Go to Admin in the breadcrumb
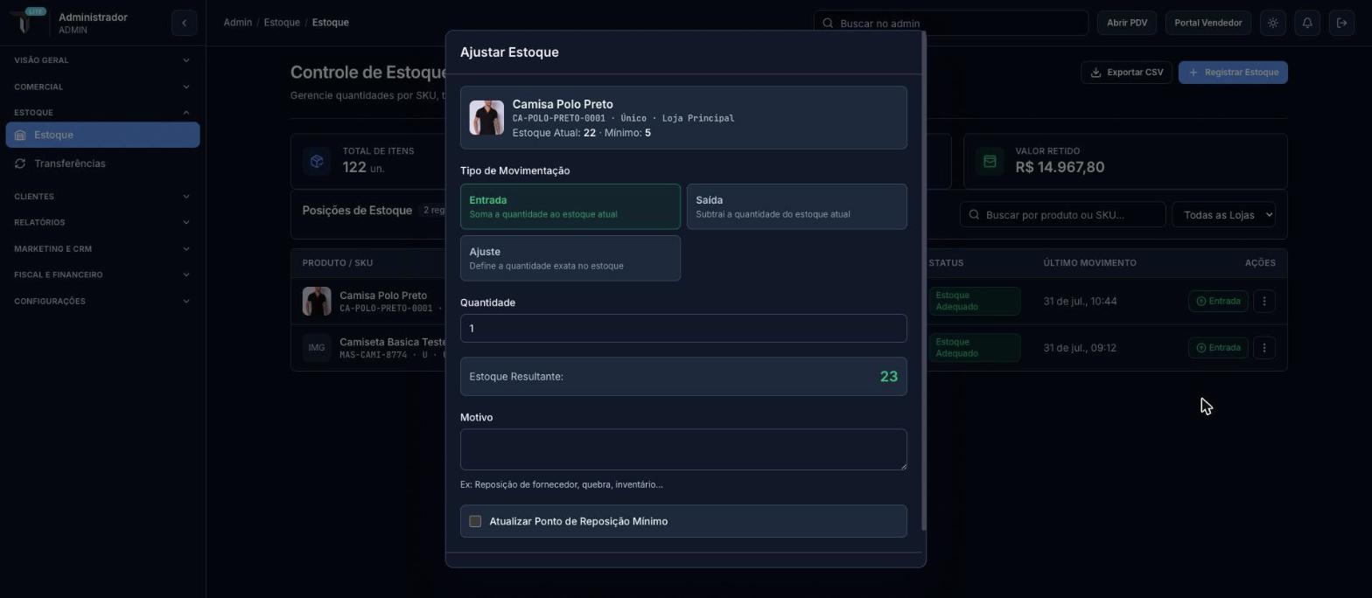 click(x=238, y=23)
